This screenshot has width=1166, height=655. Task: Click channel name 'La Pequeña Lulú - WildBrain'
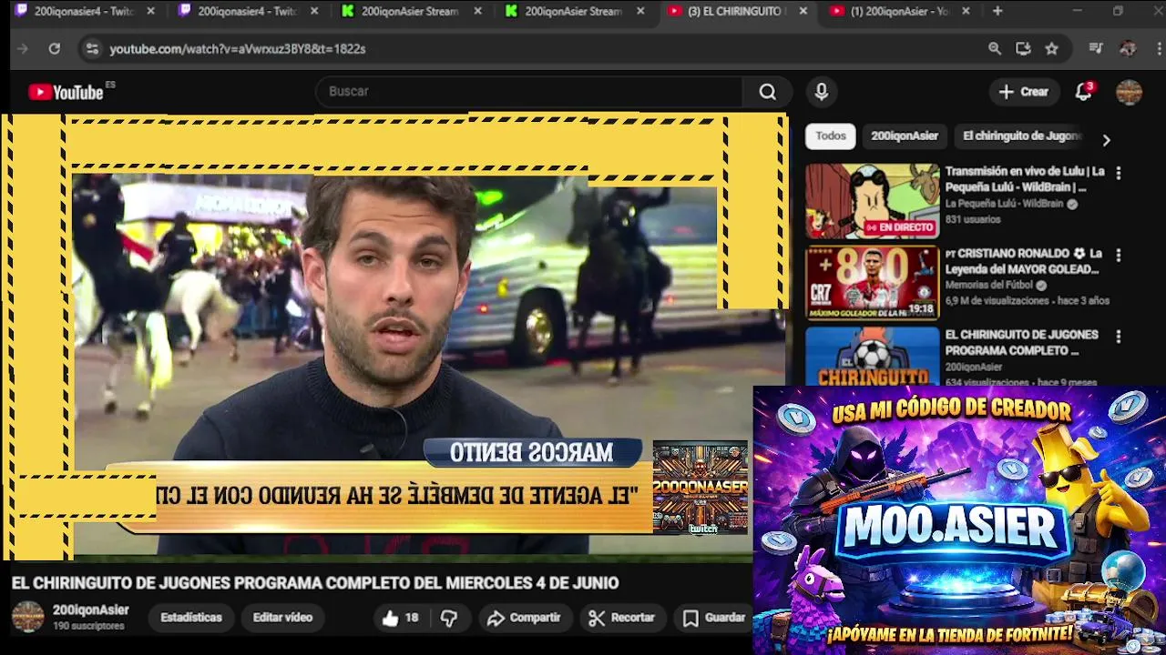[x=1004, y=205]
